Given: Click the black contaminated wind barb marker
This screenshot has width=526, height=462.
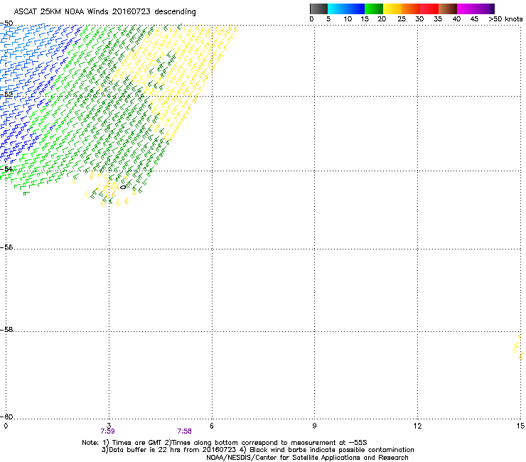Looking at the screenshot, I should pyautogui.click(x=123, y=187).
